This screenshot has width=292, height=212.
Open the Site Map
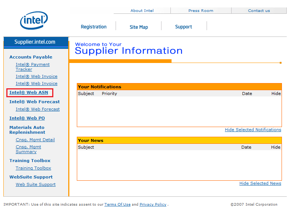(x=139, y=27)
